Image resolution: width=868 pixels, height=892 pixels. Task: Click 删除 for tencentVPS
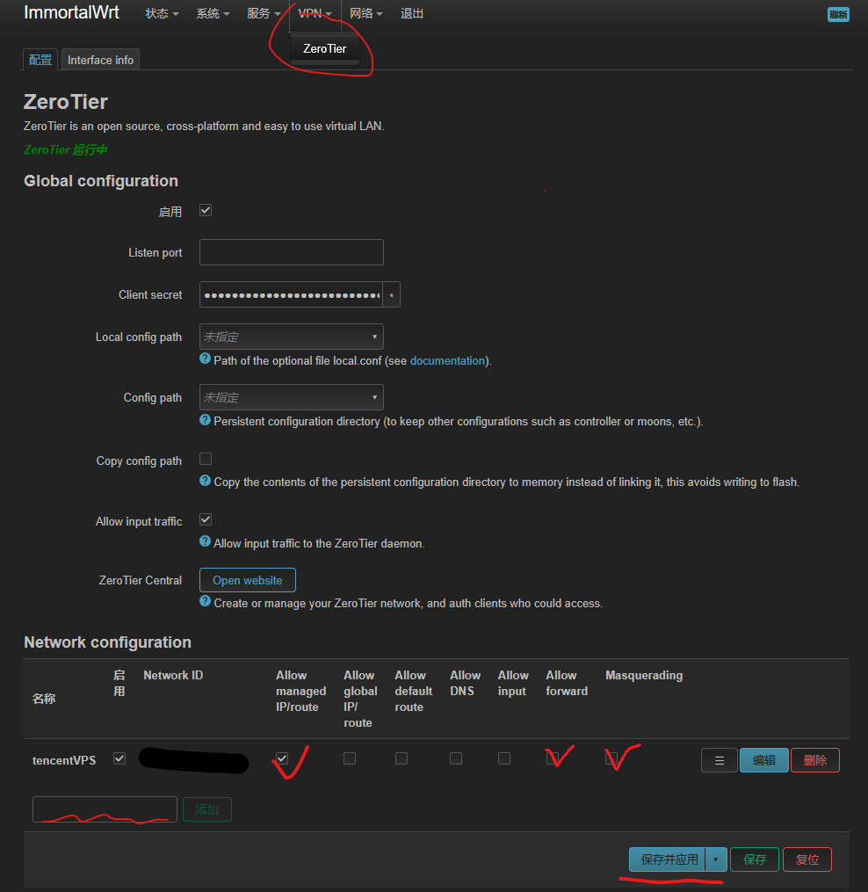pyautogui.click(x=815, y=760)
